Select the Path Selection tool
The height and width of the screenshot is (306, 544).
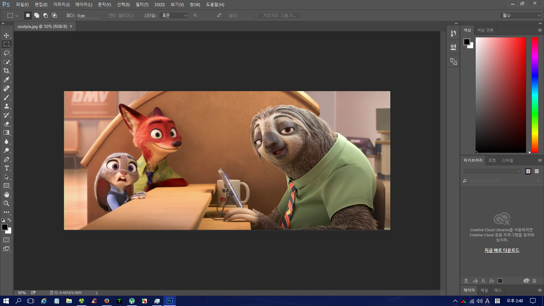point(6,177)
